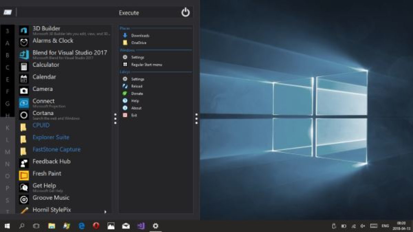Image resolution: width=413 pixels, height=232 pixels.
Task: Select Regular Start menu entry
Action: tap(146, 65)
